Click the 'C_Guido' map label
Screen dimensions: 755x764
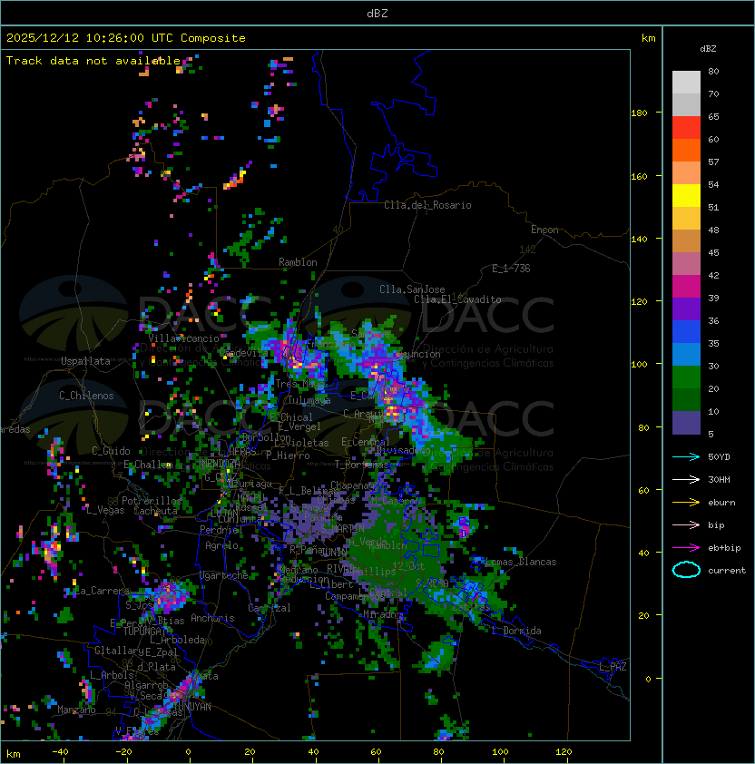pyautogui.click(x=111, y=451)
